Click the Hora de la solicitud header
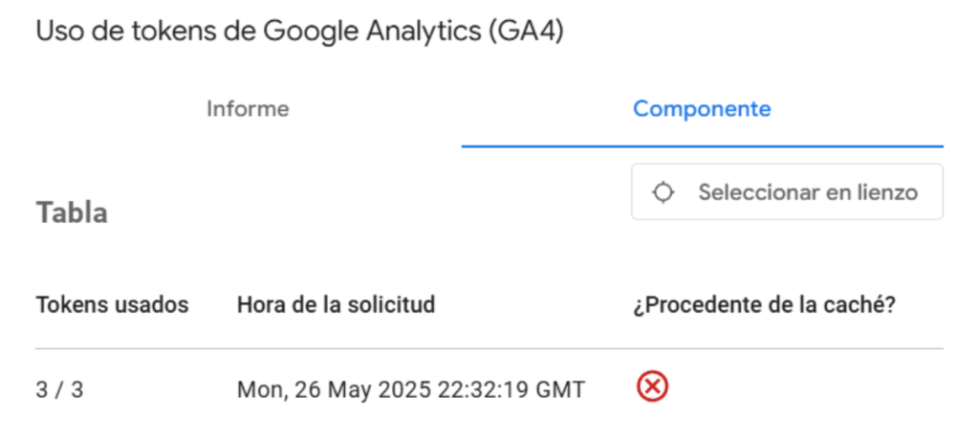 tap(336, 305)
